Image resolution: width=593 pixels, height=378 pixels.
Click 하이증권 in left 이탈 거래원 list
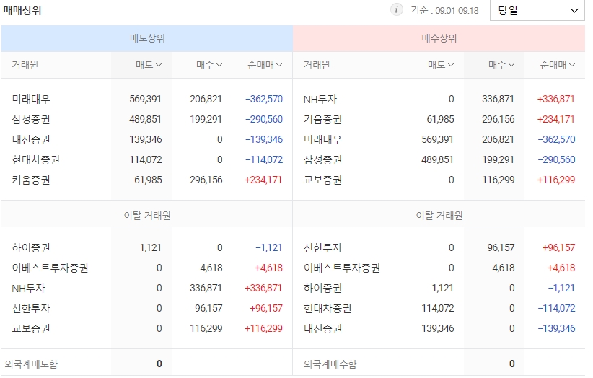[x=31, y=247]
